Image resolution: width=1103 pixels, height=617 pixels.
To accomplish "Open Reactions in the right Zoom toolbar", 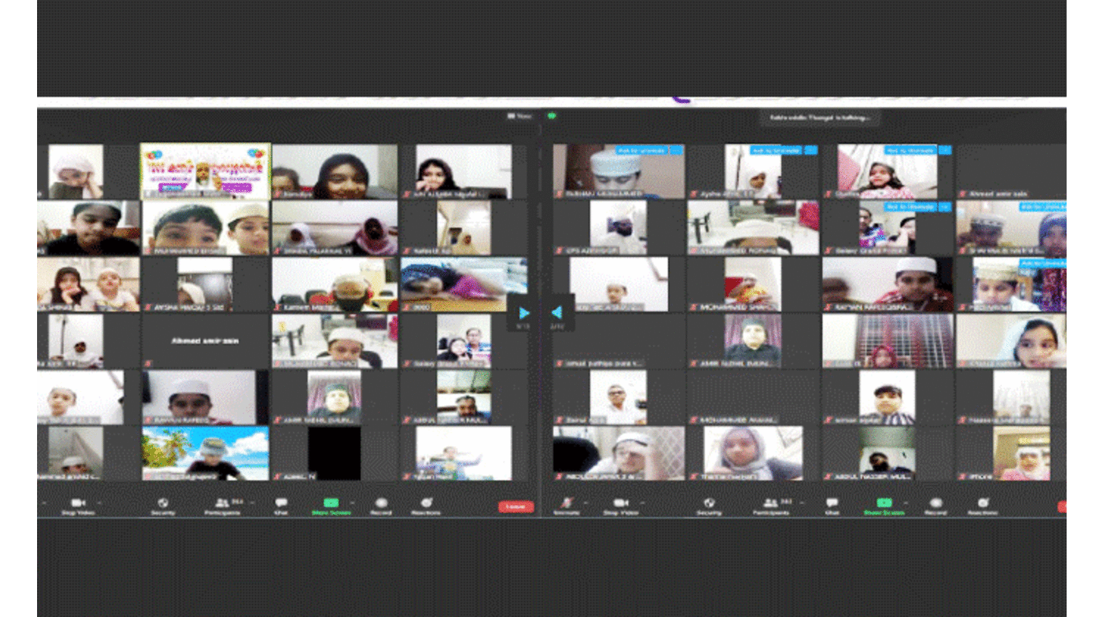I will pyautogui.click(x=982, y=504).
